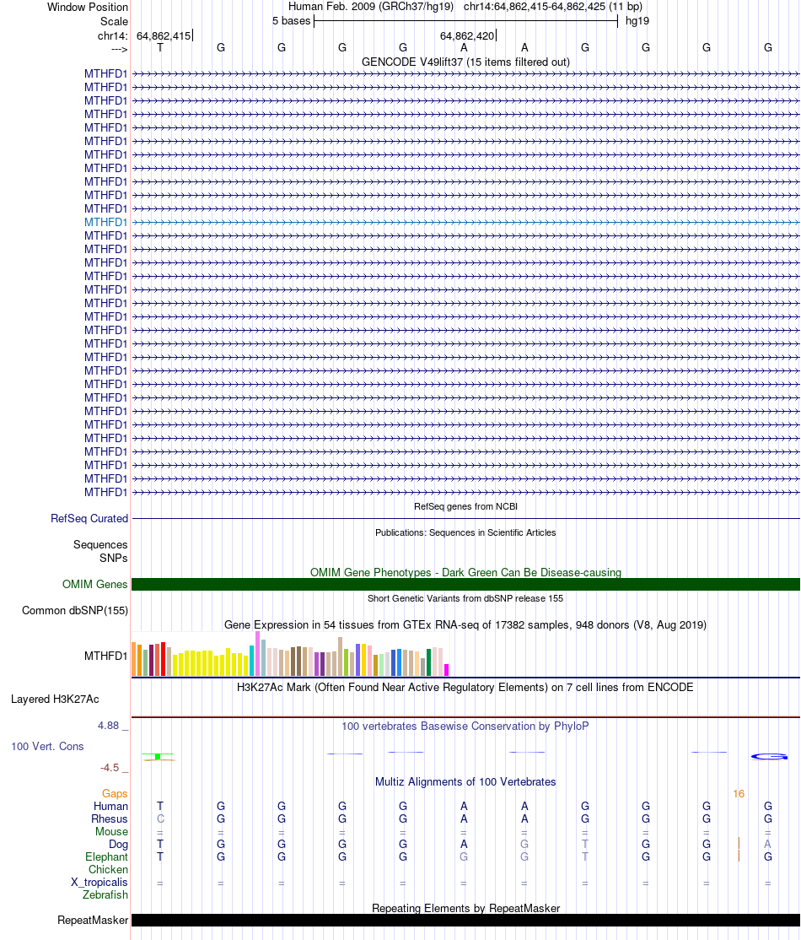Click the faded C base in the Rhesus row
Screen dimensions: 801x940
tap(160, 818)
